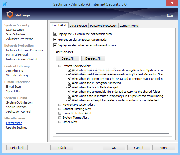Open Website Filtering settings

point(17,75)
